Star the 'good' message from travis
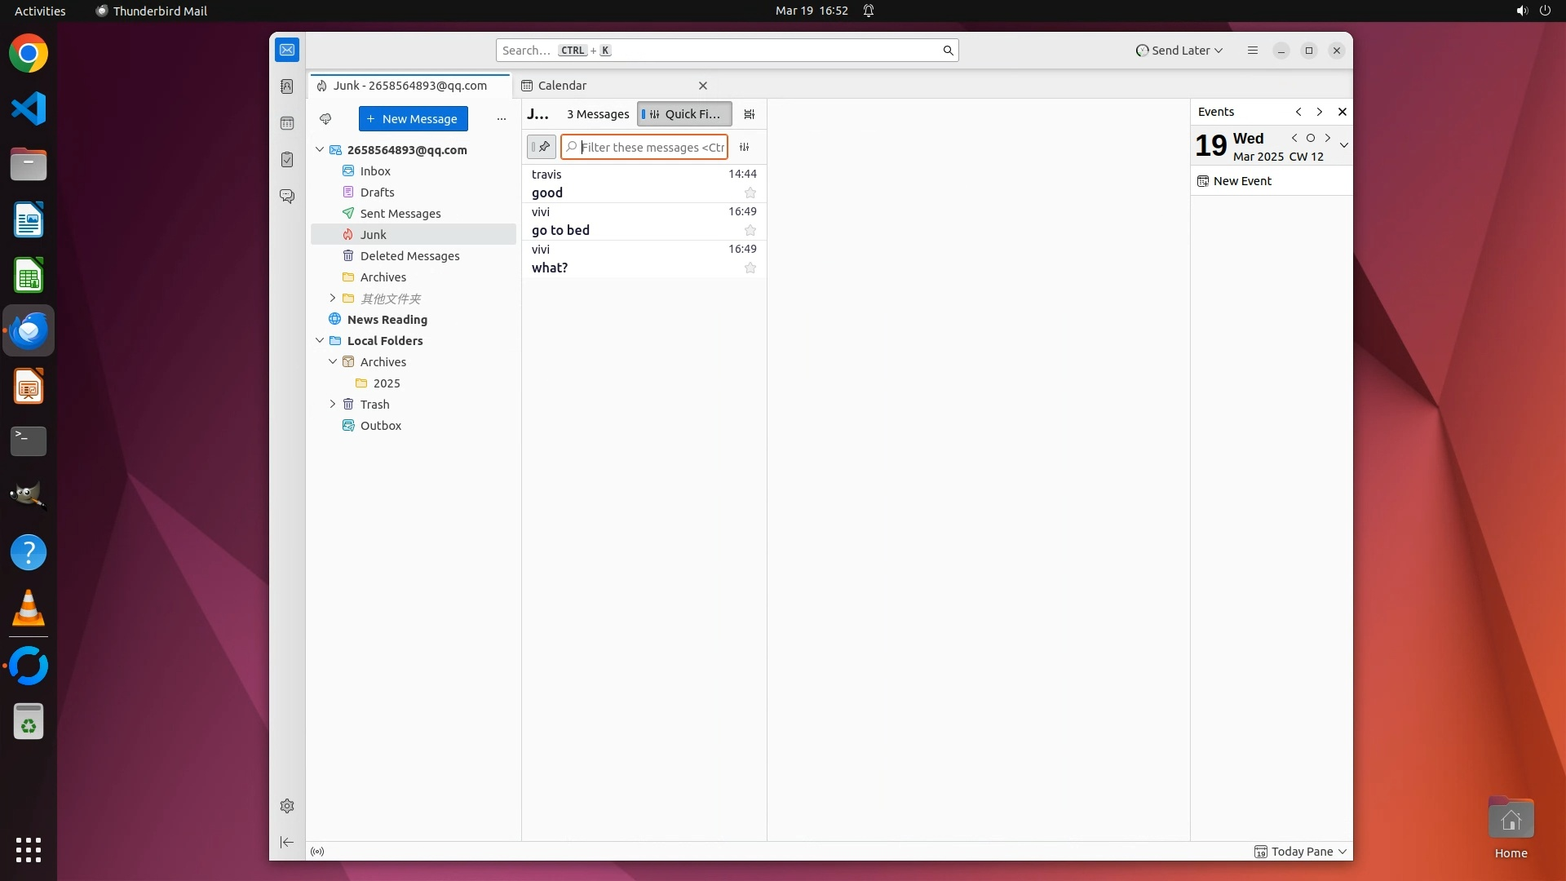This screenshot has height=881, width=1566. (x=750, y=193)
